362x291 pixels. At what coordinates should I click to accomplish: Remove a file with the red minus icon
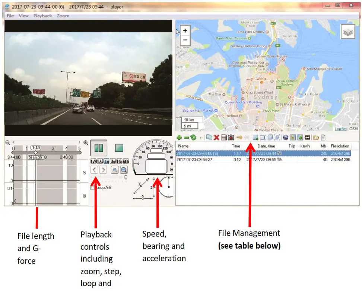pyautogui.click(x=186, y=137)
